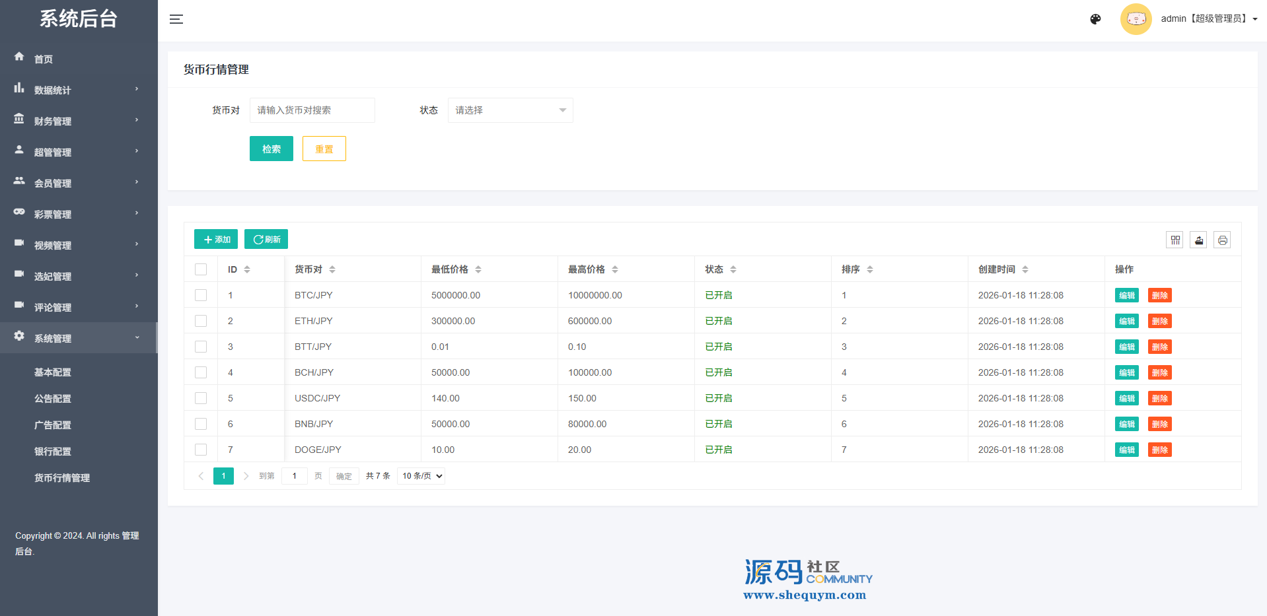Open 银行配置 in the sidebar submenu

[x=53, y=452]
